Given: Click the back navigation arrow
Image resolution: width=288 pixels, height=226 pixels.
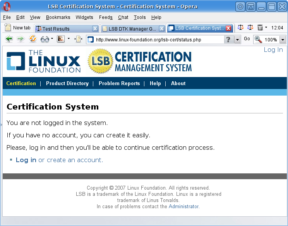Looking at the screenshot, I should tap(9, 39).
